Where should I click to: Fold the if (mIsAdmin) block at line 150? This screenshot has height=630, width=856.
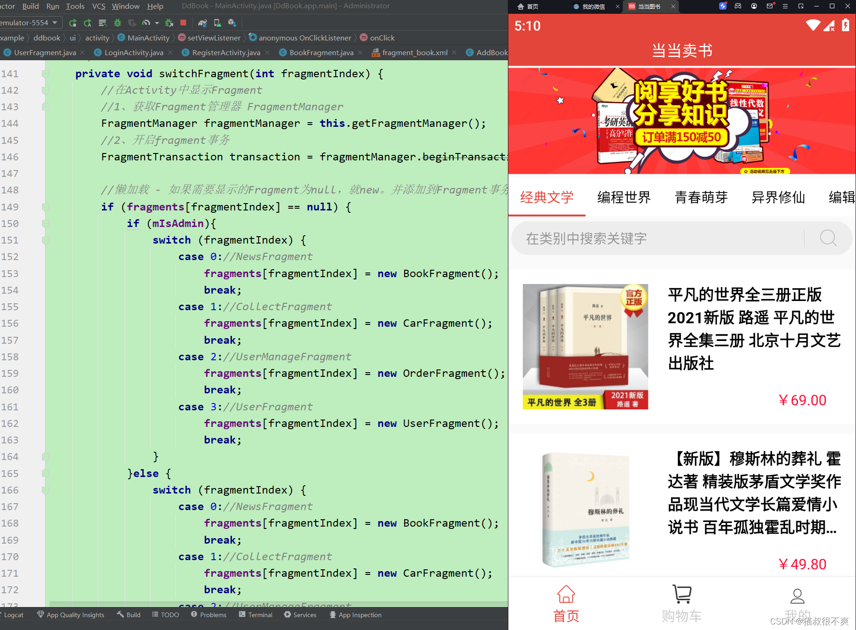click(x=45, y=223)
